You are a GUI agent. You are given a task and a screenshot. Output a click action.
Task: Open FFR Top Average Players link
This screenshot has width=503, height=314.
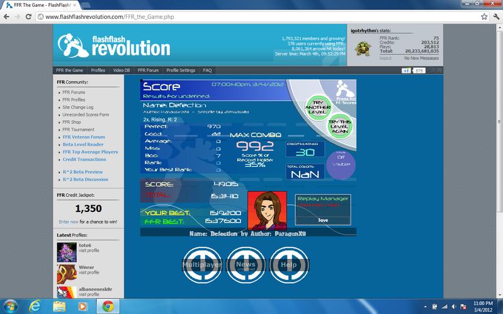[90, 152]
